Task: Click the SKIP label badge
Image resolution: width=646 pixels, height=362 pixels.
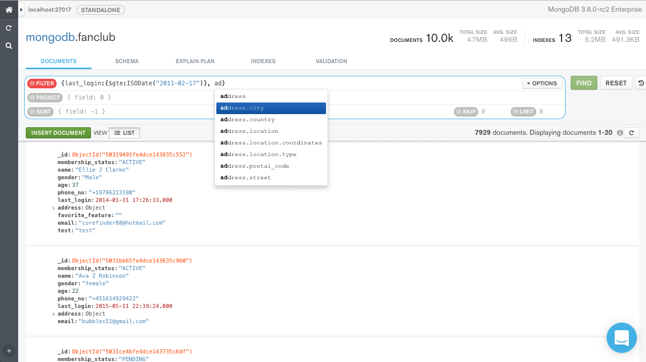Action: 466,112
